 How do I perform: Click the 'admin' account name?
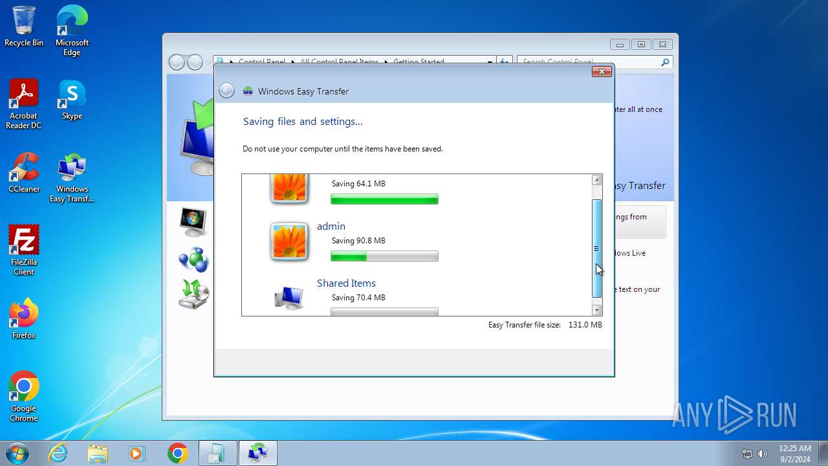coord(331,227)
